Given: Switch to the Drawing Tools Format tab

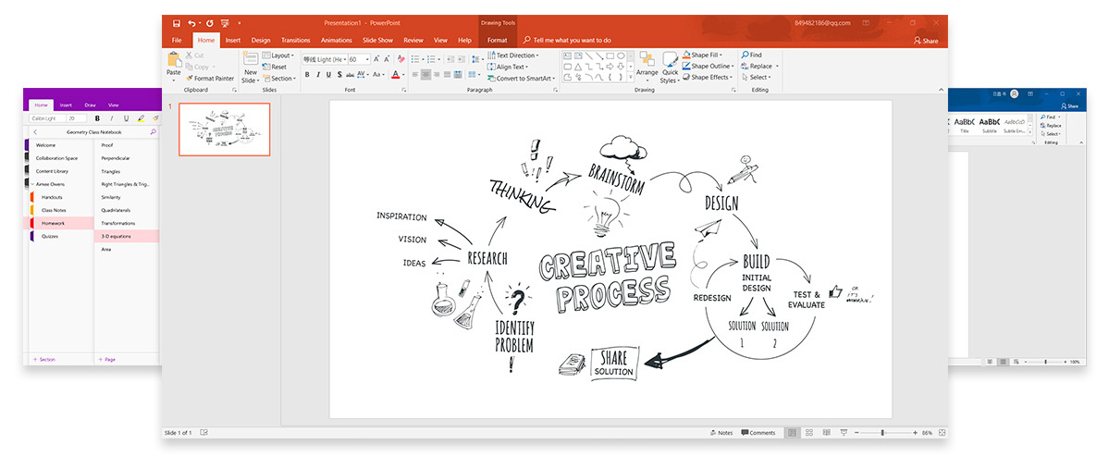Looking at the screenshot, I should (497, 41).
